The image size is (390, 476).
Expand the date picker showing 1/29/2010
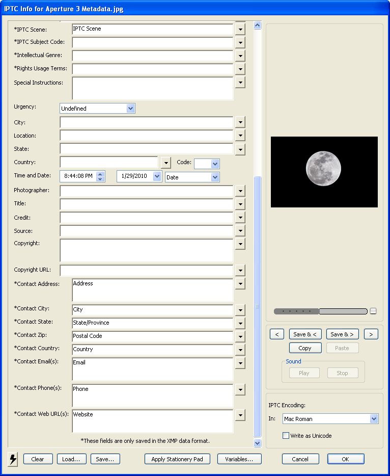[x=157, y=176]
